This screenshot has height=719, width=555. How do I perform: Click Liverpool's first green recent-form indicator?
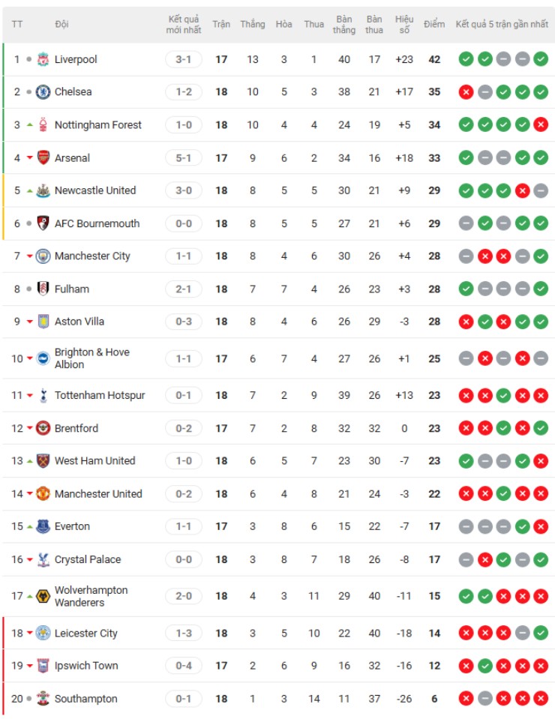pos(466,59)
